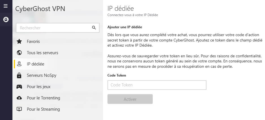Focus the Rechercher search field
This screenshot has width=265, height=120.
58,28
